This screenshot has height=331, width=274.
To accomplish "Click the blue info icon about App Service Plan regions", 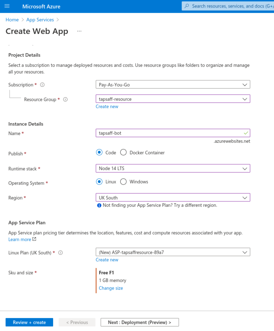I will pyautogui.click(x=99, y=205).
